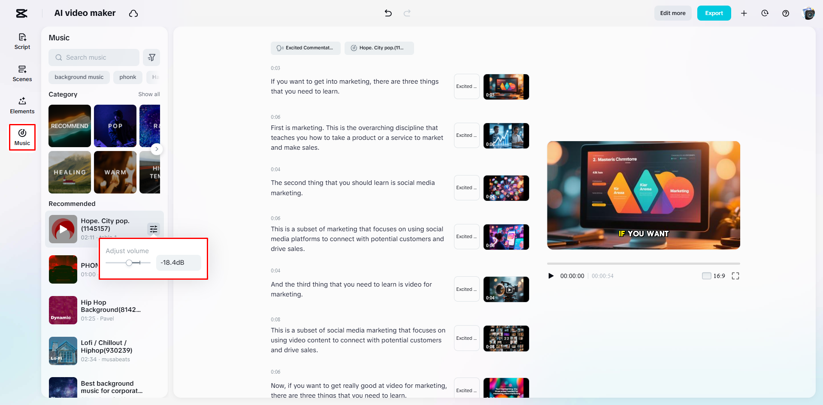The width and height of the screenshot is (823, 405).
Task: Edit script text 'The second thing that you should learn'
Action: [353, 188]
